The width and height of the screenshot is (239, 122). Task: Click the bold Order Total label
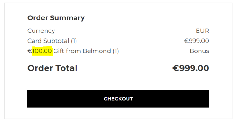click(x=52, y=68)
